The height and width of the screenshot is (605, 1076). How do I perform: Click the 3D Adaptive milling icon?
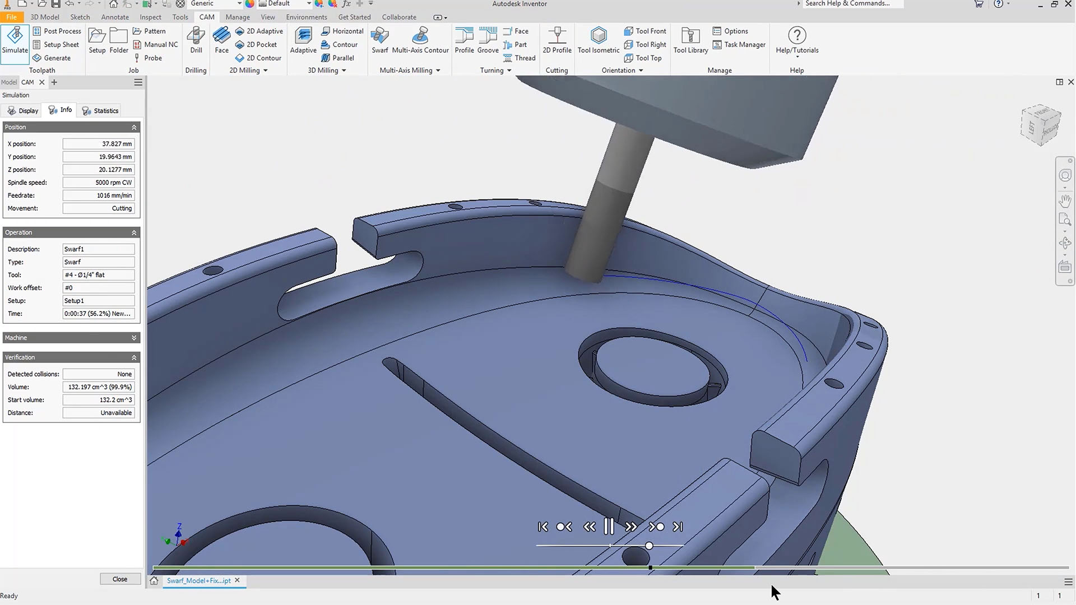[303, 40]
